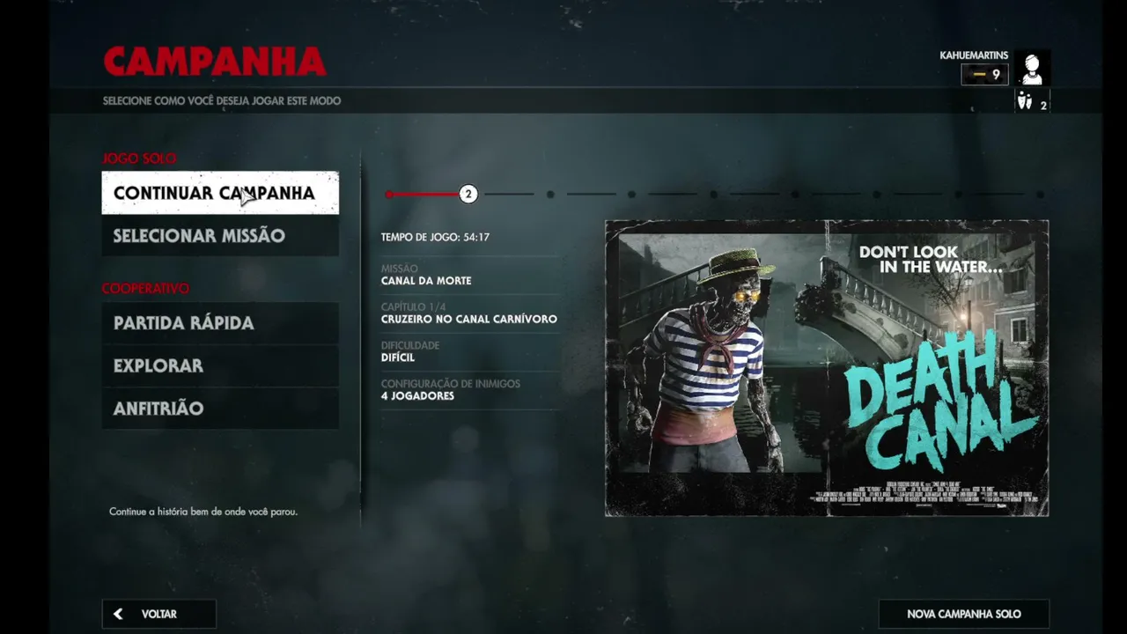Screen dimensions: 1127x634
Task: Click the 'TEMPO DE JOGO: 54:17' text
Action: [x=435, y=238]
